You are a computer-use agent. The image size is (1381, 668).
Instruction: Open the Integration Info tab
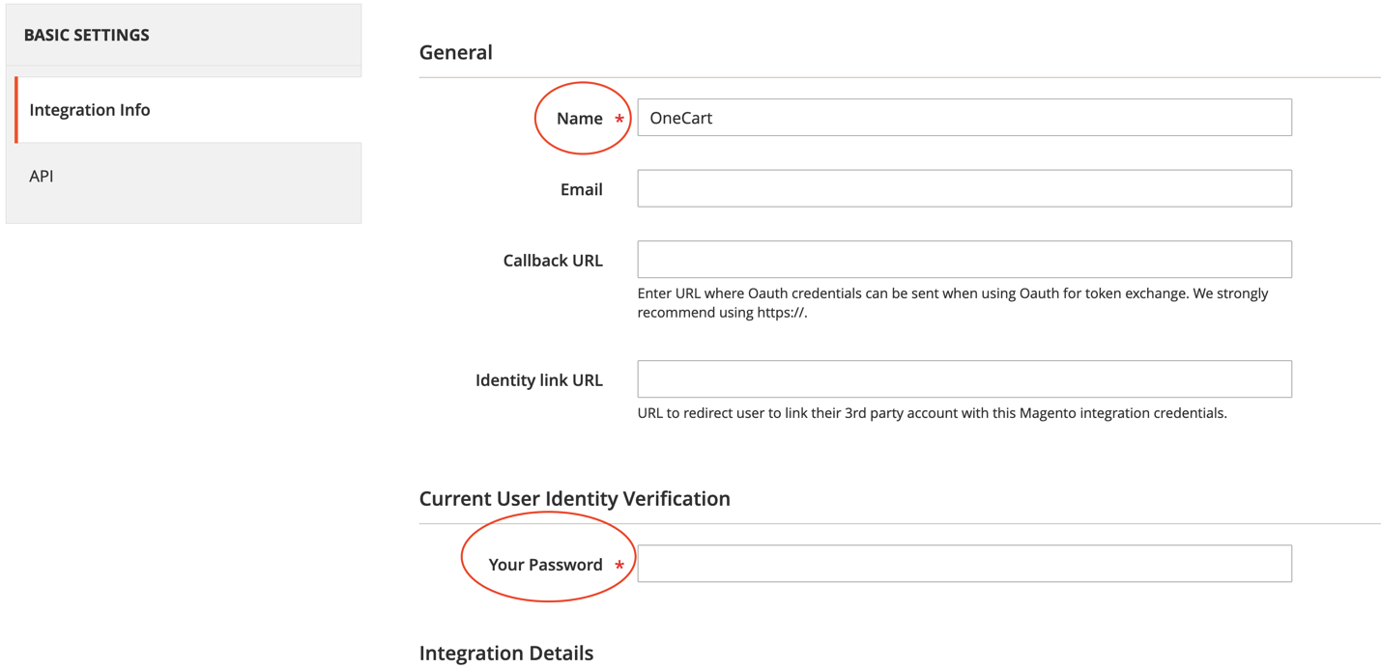(90, 110)
